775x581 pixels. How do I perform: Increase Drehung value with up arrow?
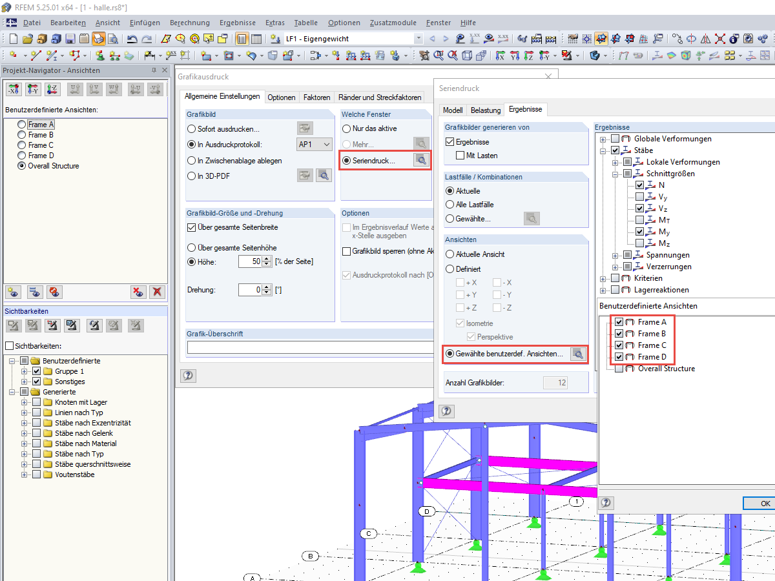point(267,287)
